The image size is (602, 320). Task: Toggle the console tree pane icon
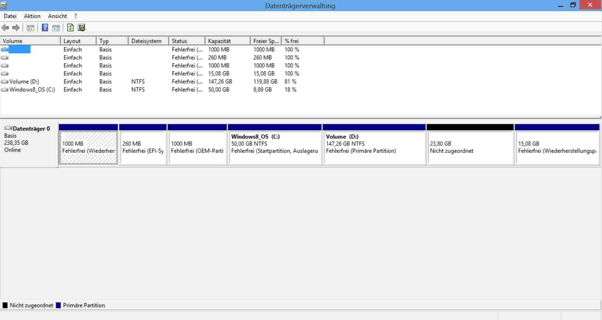(x=30, y=28)
